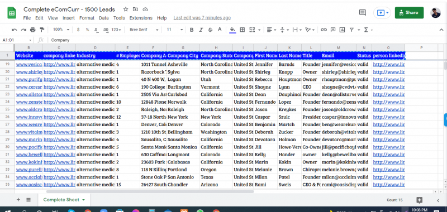Switch to the Complete Sheet tab
447x212 pixels.
(64, 200)
